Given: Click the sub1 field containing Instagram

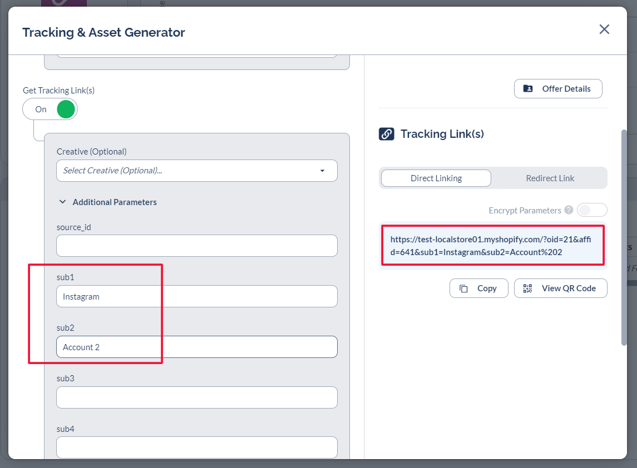Looking at the screenshot, I should 196,296.
